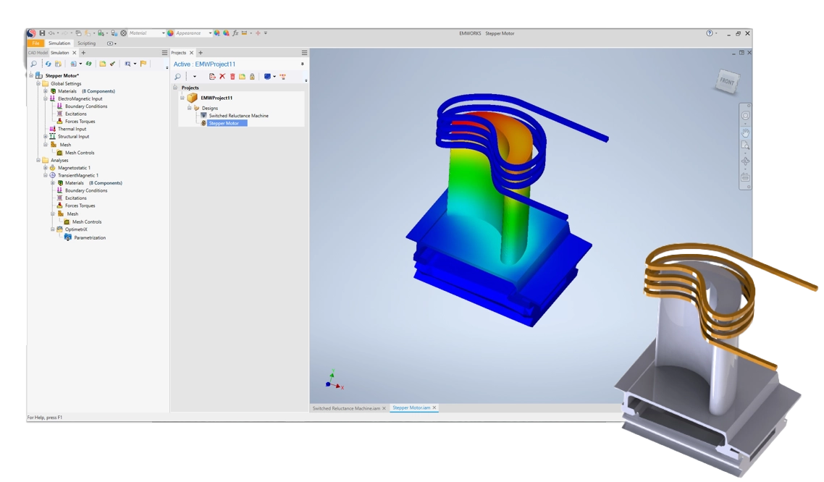Screen dimensions: 824x482
Task: Click the lock icon in Projects toolbar
Action: click(252, 77)
